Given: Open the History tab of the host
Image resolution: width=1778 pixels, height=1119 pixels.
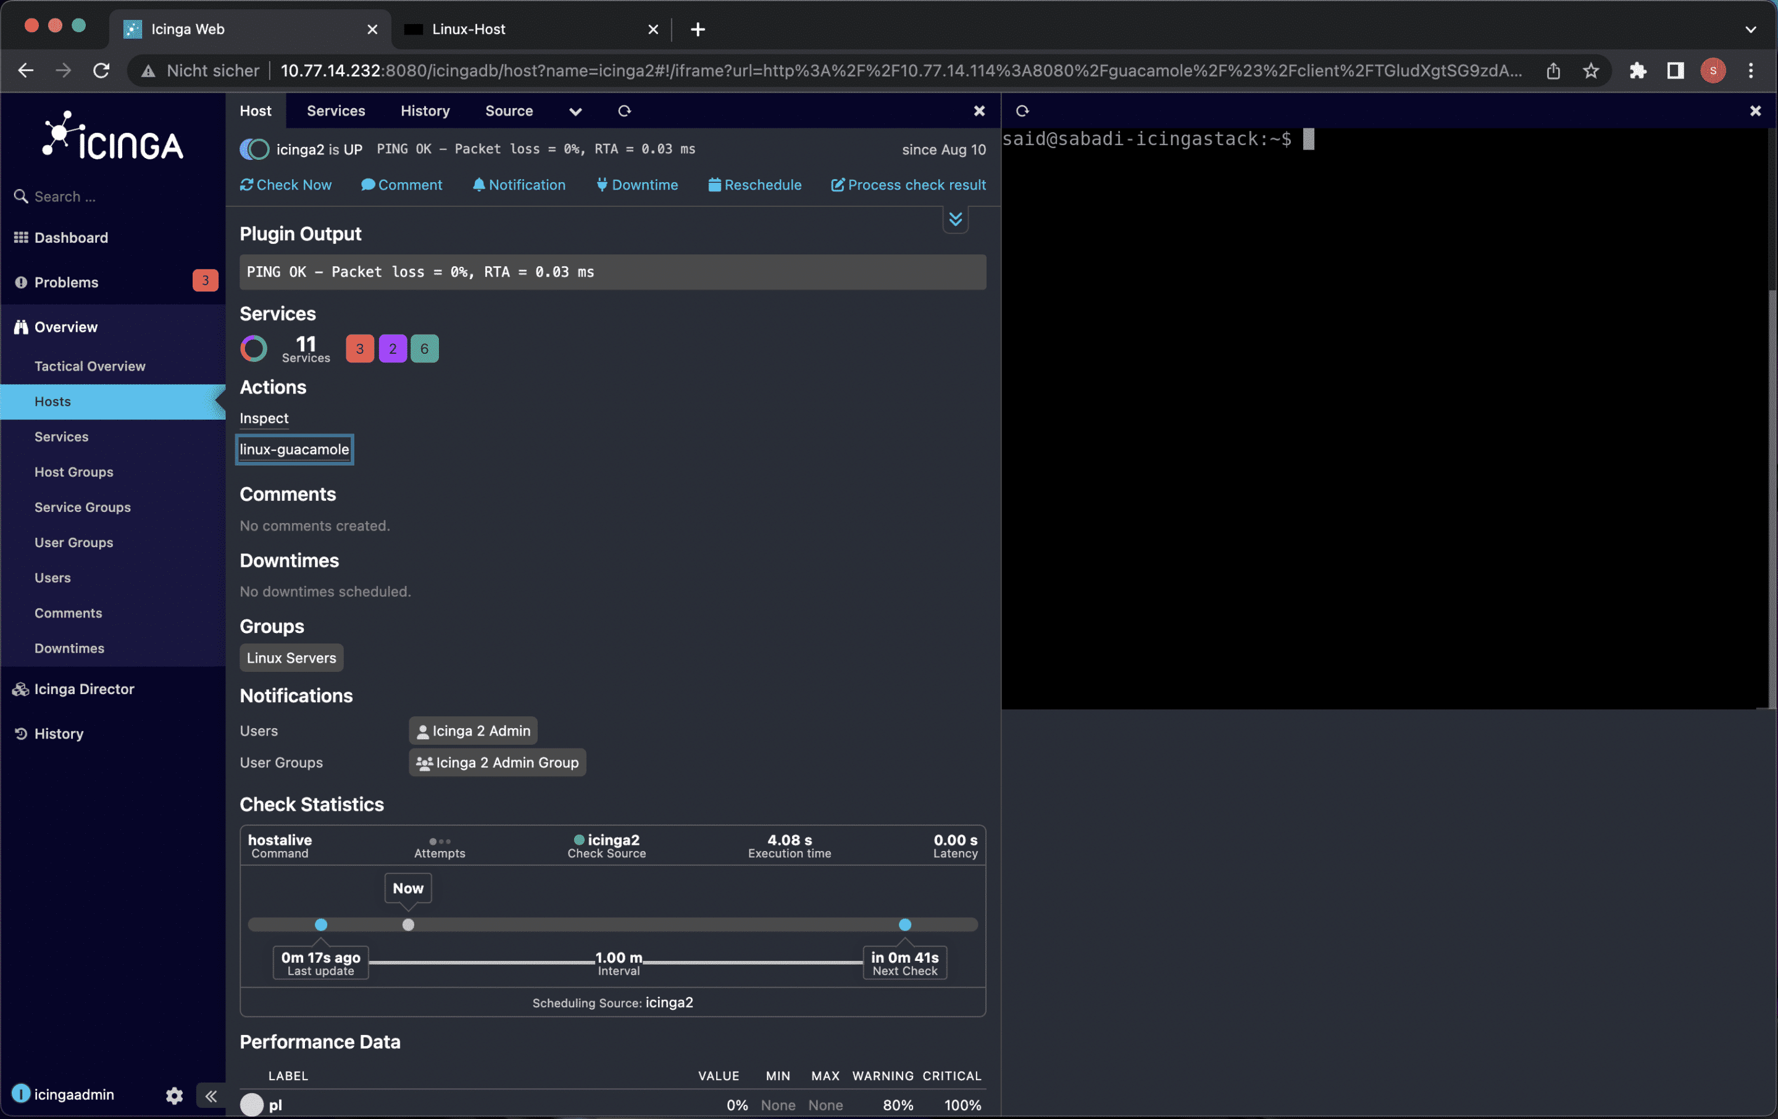Looking at the screenshot, I should coord(425,111).
